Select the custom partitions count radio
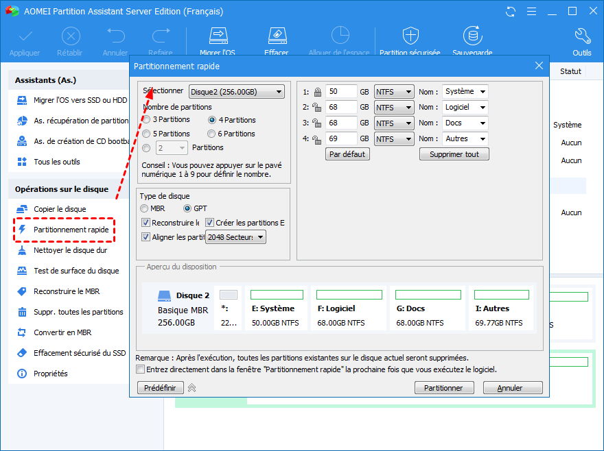604x451 pixels. pyautogui.click(x=146, y=148)
